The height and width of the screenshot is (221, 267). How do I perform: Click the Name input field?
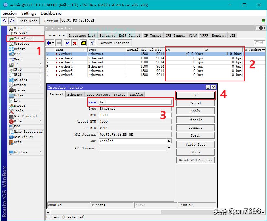[135, 102]
